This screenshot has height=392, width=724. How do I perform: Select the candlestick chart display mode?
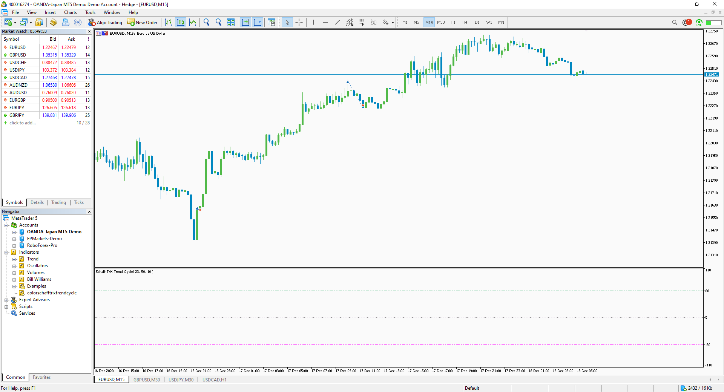[181, 22]
